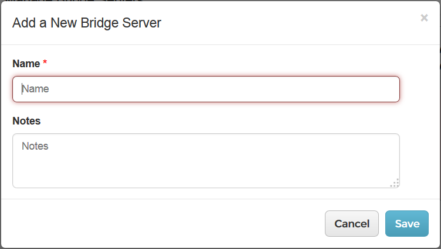Click the gray Name placeholder text
The width and height of the screenshot is (441, 249).
36,89
